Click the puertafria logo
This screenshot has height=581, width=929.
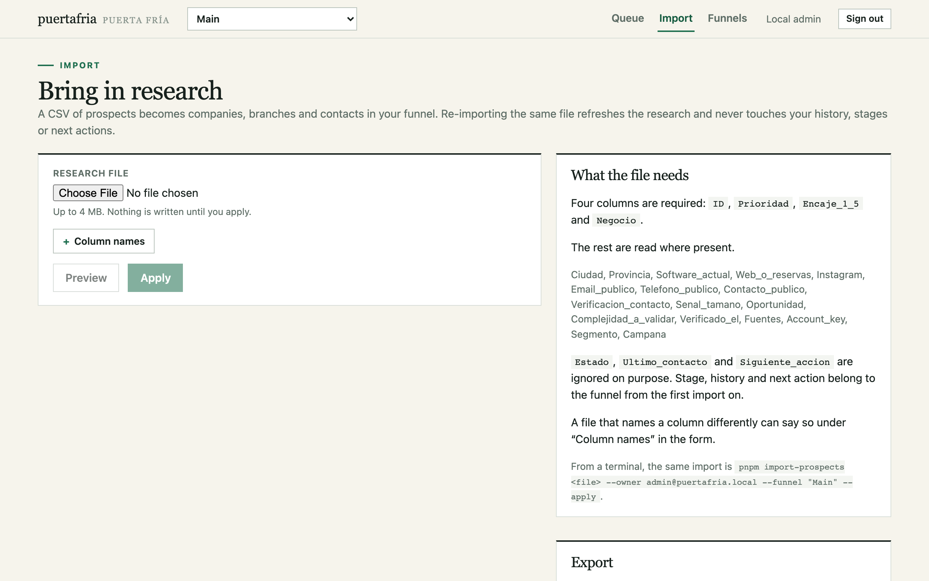[67, 19]
